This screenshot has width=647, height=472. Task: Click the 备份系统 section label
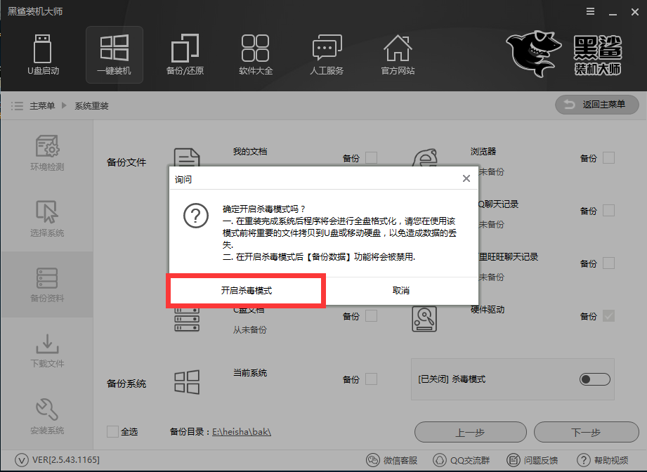point(126,383)
